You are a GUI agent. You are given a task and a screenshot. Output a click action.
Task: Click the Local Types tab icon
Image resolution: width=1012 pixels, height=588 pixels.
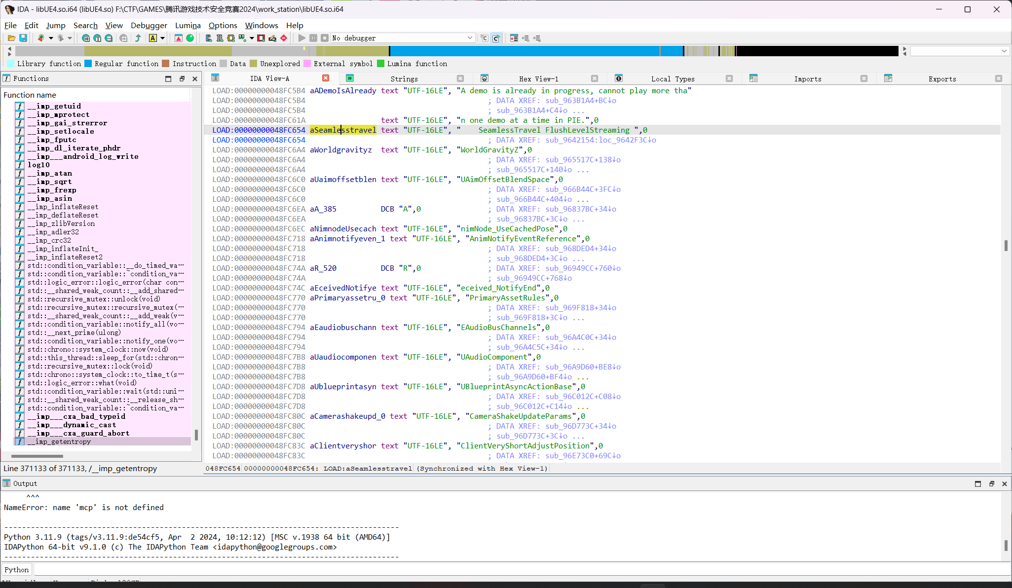(619, 78)
